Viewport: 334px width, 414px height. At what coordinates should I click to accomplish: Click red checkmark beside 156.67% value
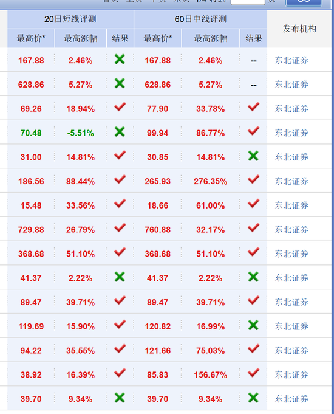pyautogui.click(x=253, y=373)
